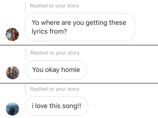Tap the dotted story indicator above 'i love this song!!'
This screenshot has height=118, width=158.
pyautogui.click(x=26, y=90)
